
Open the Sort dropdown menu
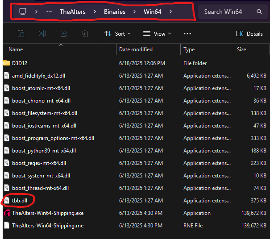click(117, 33)
